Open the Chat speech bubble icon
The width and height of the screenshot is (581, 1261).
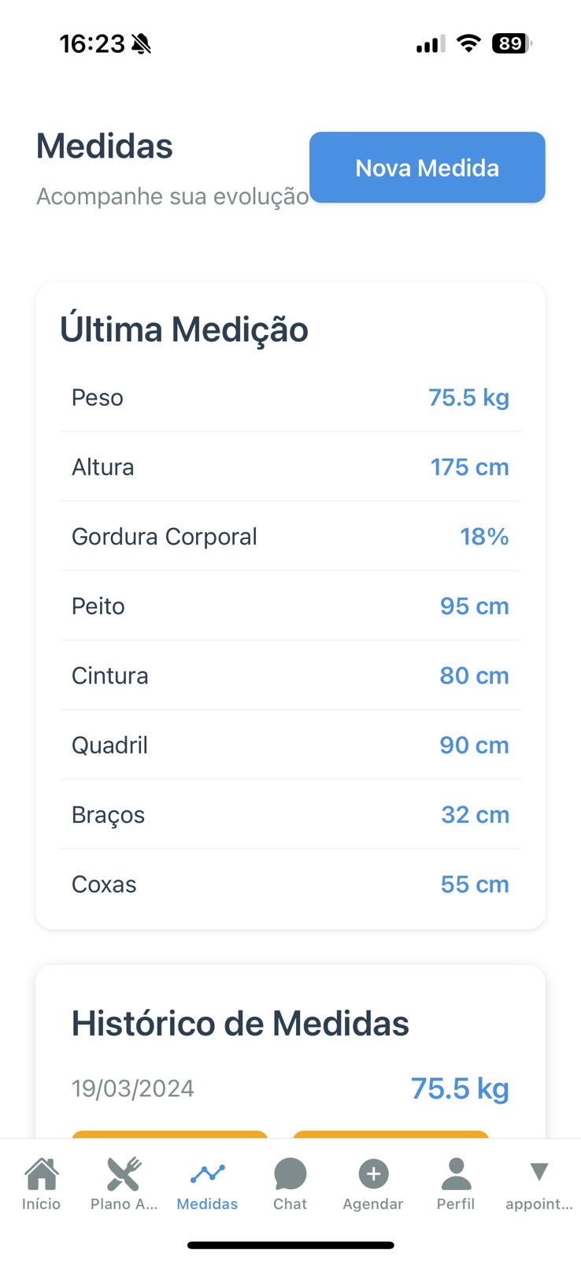click(290, 1174)
